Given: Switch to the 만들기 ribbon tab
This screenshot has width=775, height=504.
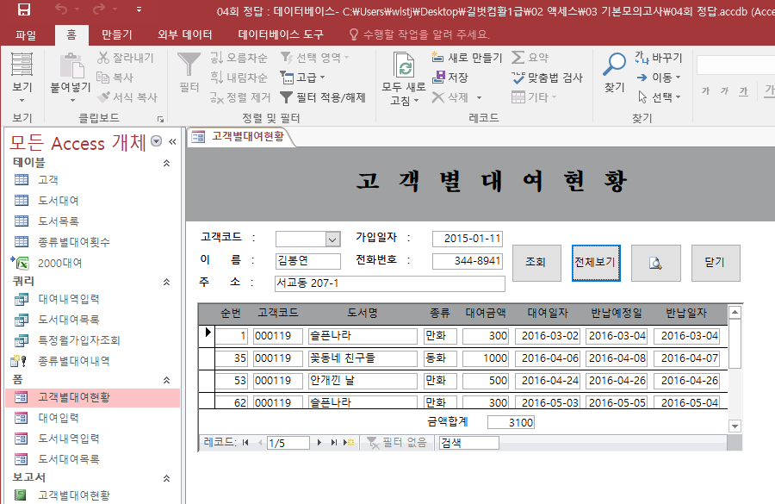Looking at the screenshot, I should click(116, 34).
